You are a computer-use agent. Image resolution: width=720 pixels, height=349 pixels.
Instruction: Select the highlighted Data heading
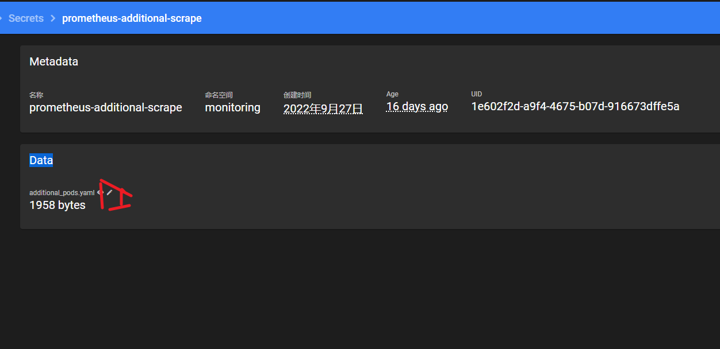coord(41,160)
